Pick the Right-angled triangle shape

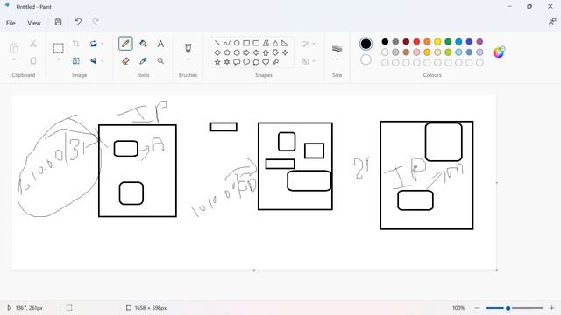click(x=285, y=43)
